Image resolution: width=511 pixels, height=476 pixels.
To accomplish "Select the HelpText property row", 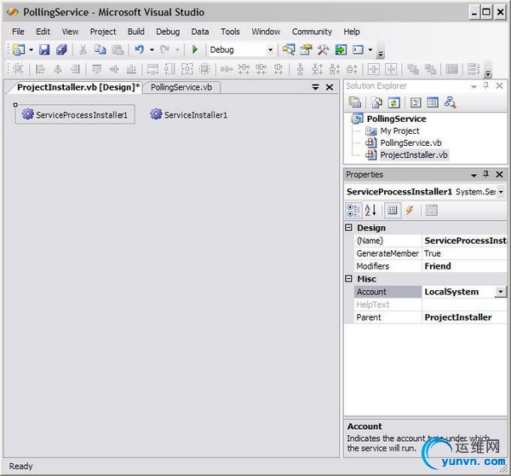I will click(430, 305).
